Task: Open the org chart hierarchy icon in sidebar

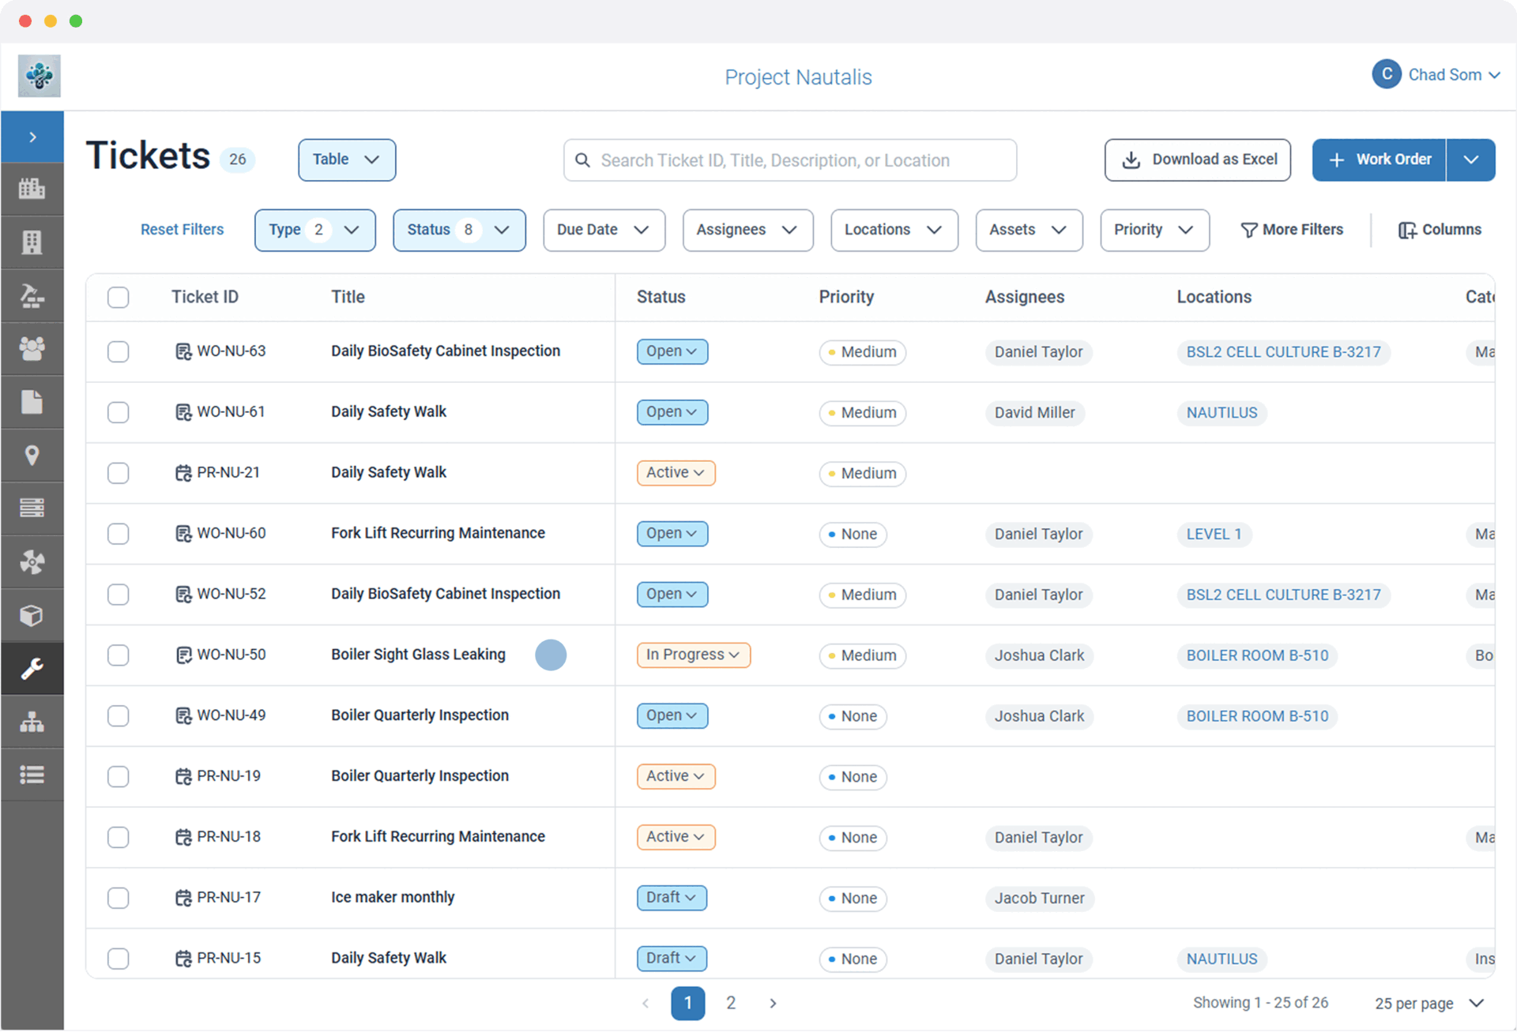Action: tap(32, 721)
